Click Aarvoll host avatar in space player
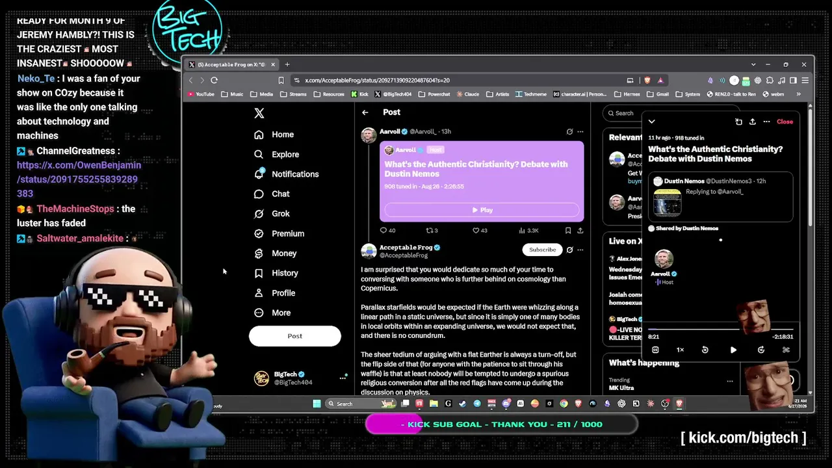832x468 pixels. [x=664, y=259]
